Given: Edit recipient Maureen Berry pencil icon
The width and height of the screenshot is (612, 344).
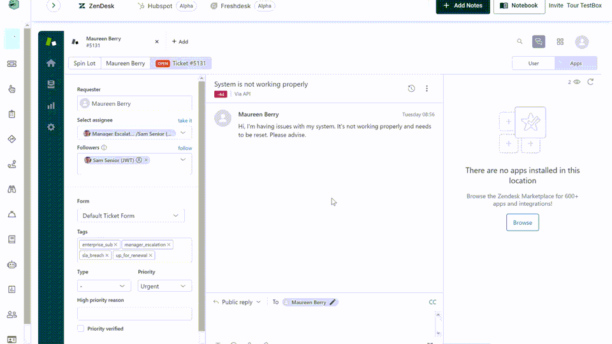Looking at the screenshot, I should pos(333,302).
